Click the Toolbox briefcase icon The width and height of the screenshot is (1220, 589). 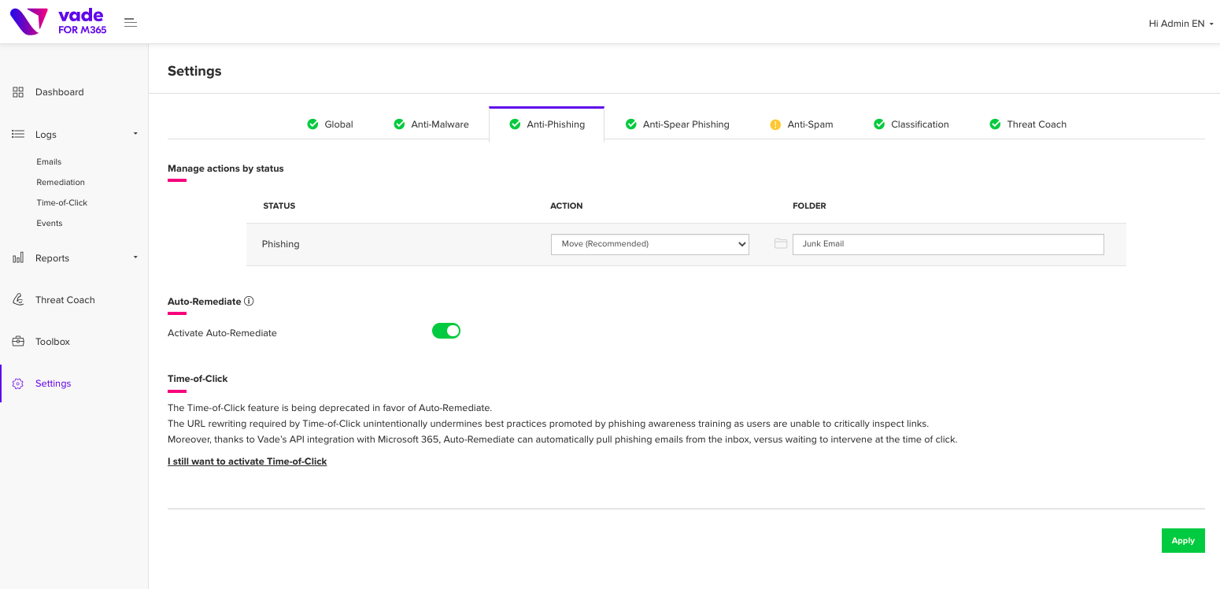(18, 342)
